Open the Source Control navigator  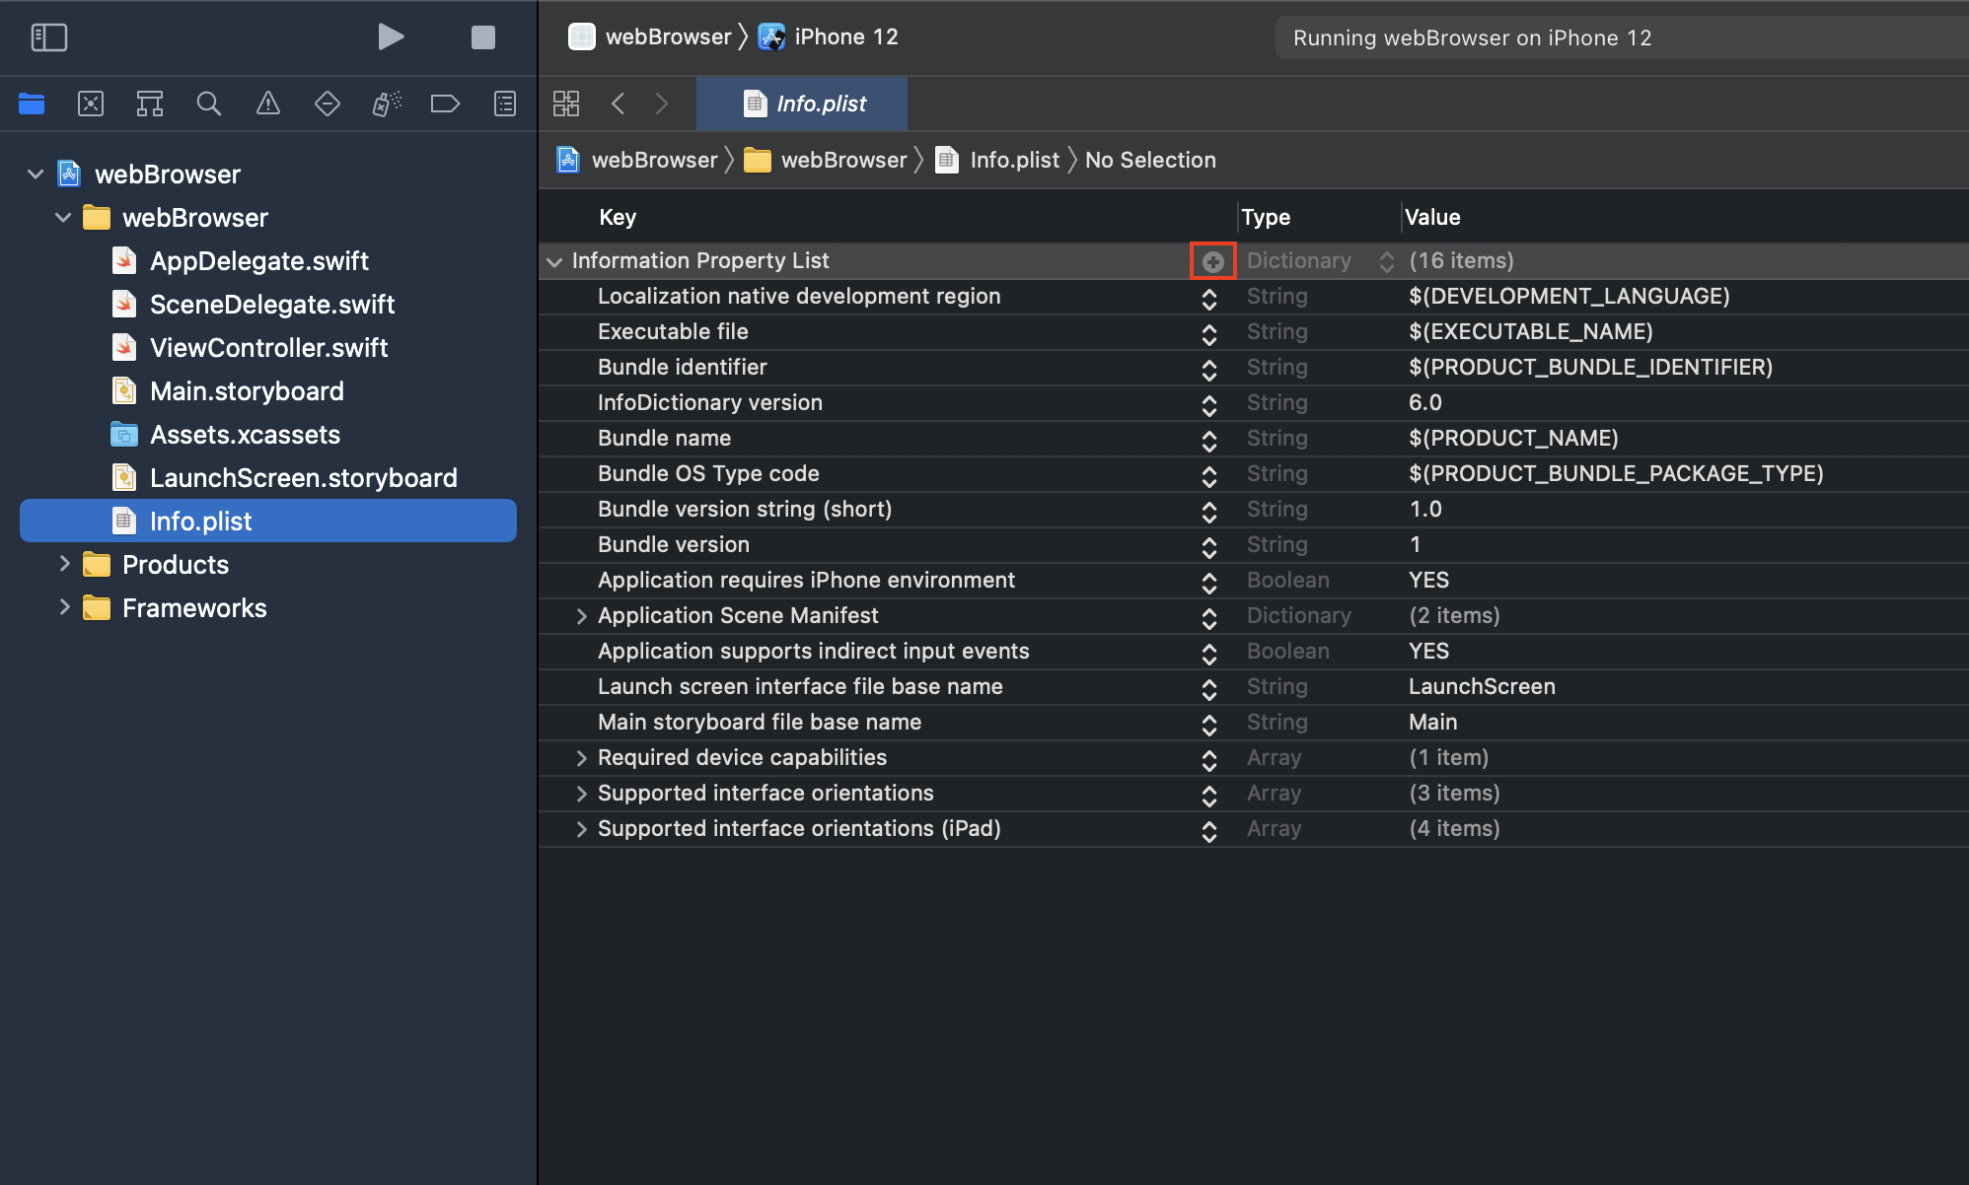(91, 104)
